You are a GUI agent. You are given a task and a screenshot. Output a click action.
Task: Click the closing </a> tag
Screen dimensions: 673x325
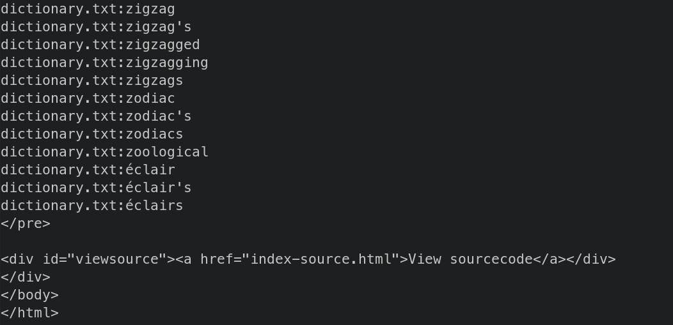pyautogui.click(x=550, y=259)
